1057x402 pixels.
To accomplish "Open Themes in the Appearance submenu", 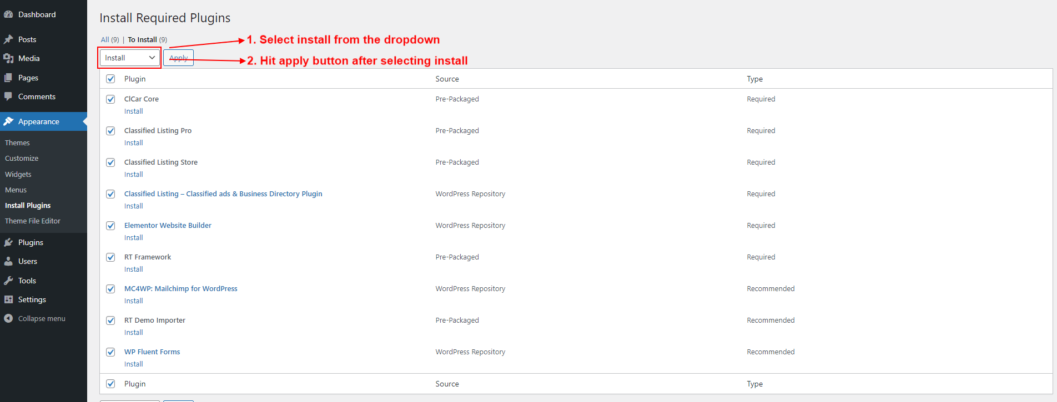I will (17, 143).
